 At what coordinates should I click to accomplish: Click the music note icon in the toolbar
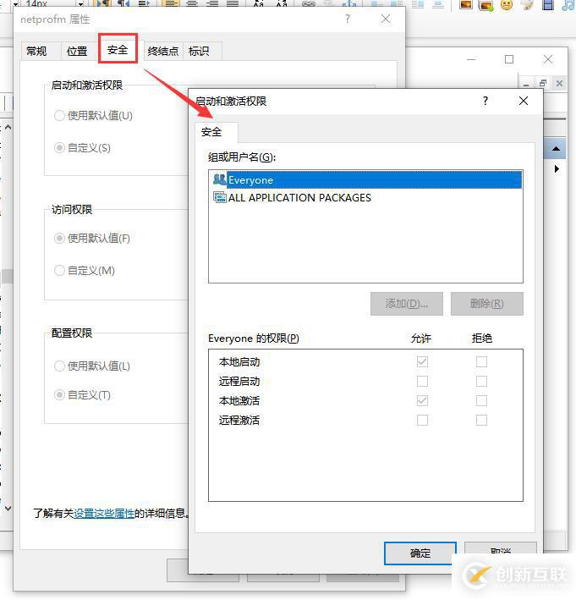point(568,5)
